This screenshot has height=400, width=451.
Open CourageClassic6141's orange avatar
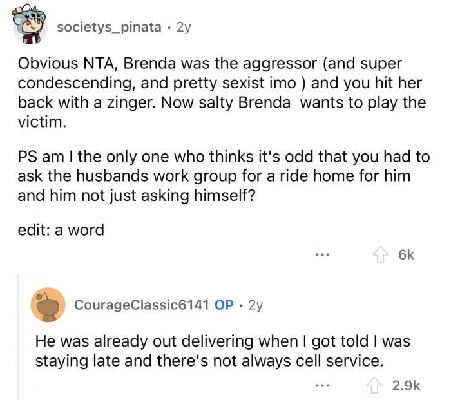(48, 305)
